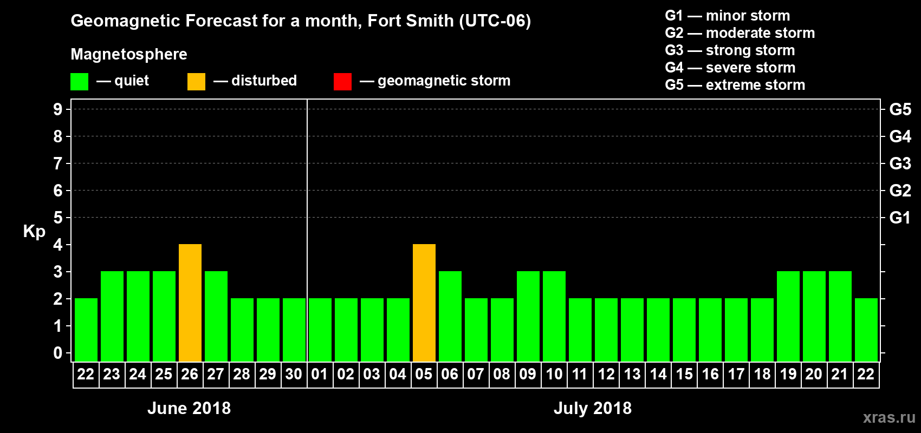
Task: Select the orange bar for June 26
Action: (190, 303)
